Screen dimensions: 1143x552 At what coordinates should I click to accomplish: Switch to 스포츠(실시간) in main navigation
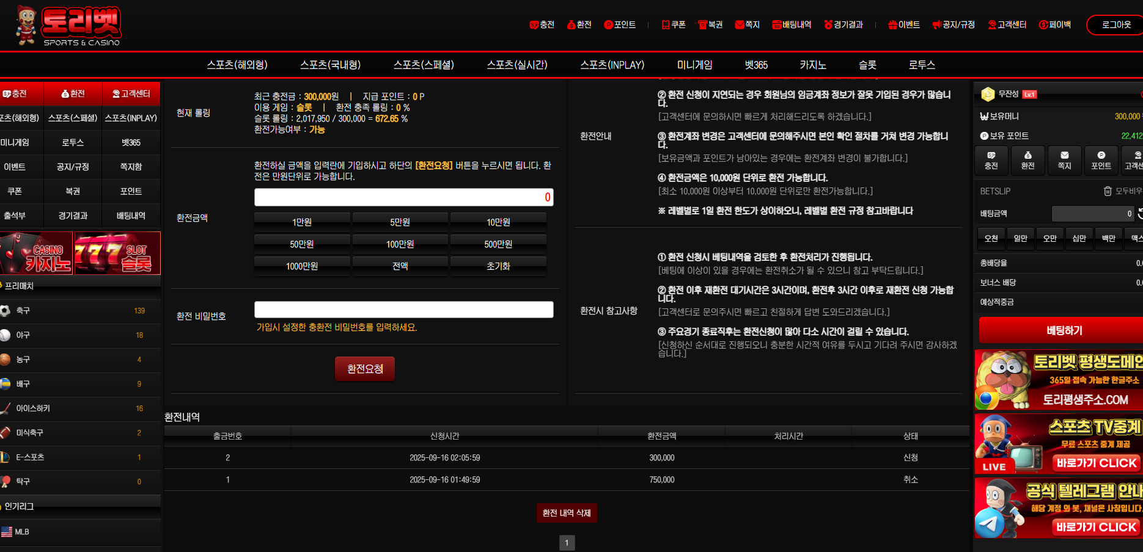[516, 65]
